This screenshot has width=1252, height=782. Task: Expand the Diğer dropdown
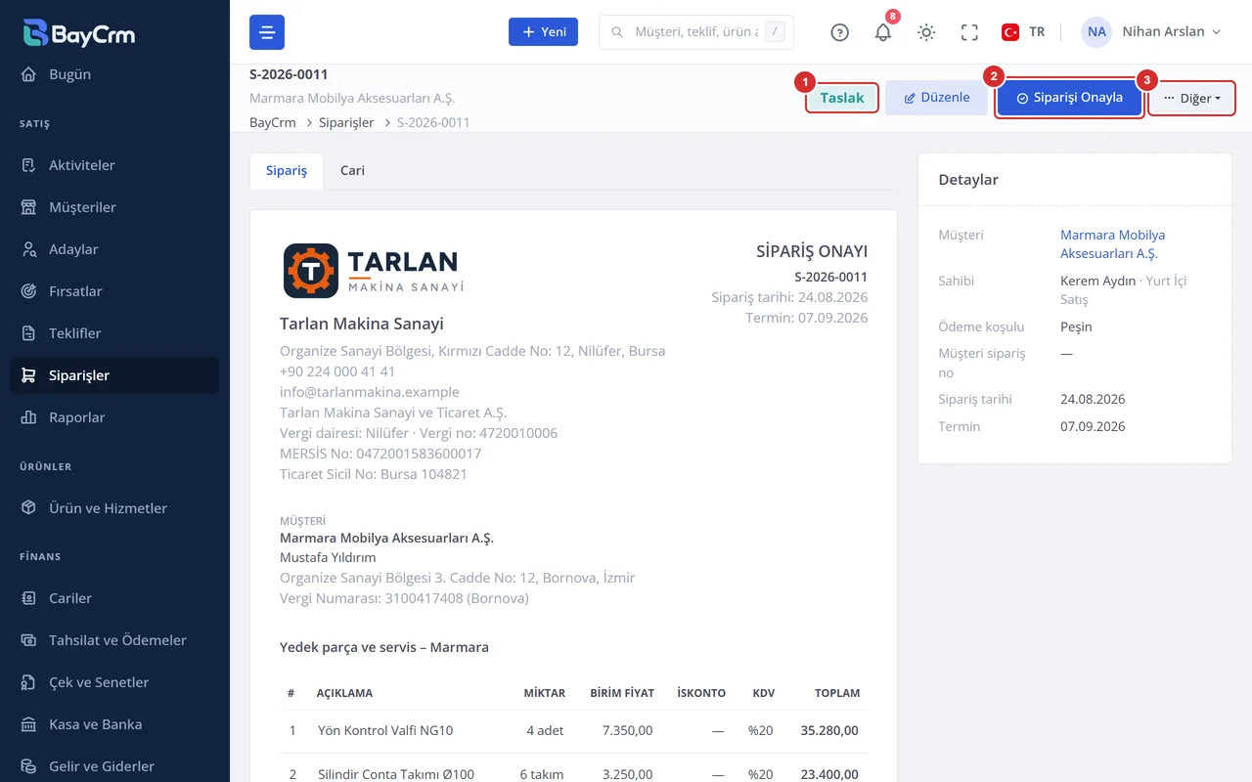point(1191,98)
